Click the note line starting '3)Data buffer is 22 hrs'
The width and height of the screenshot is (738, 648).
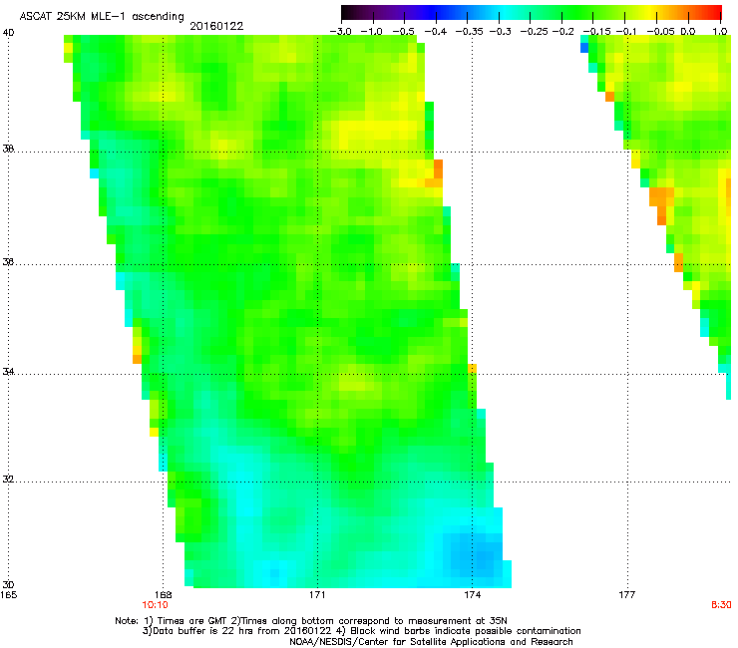(361, 631)
